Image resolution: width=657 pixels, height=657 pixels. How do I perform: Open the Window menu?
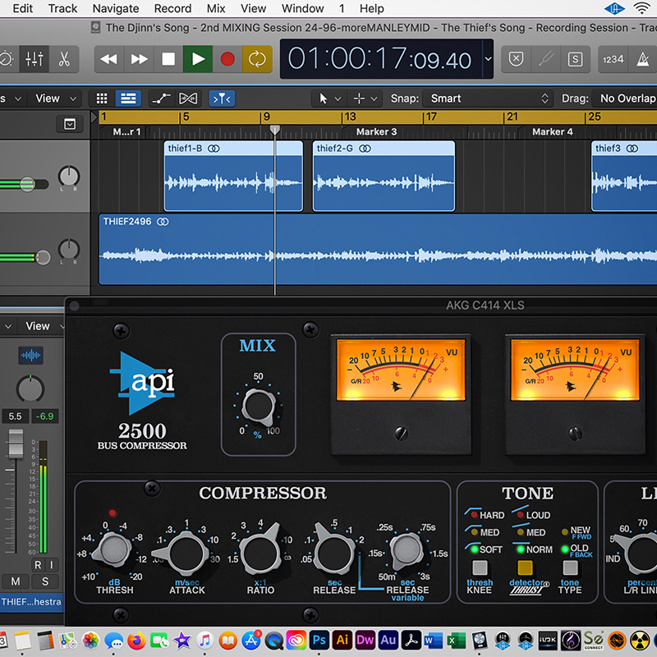click(x=302, y=8)
